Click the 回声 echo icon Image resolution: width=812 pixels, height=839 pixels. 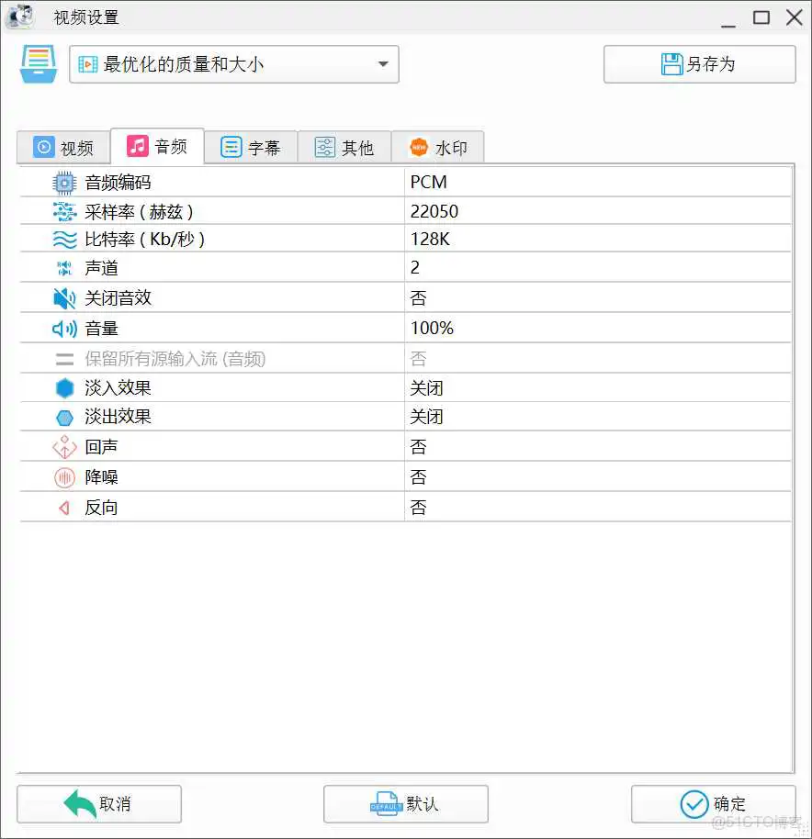pos(62,447)
